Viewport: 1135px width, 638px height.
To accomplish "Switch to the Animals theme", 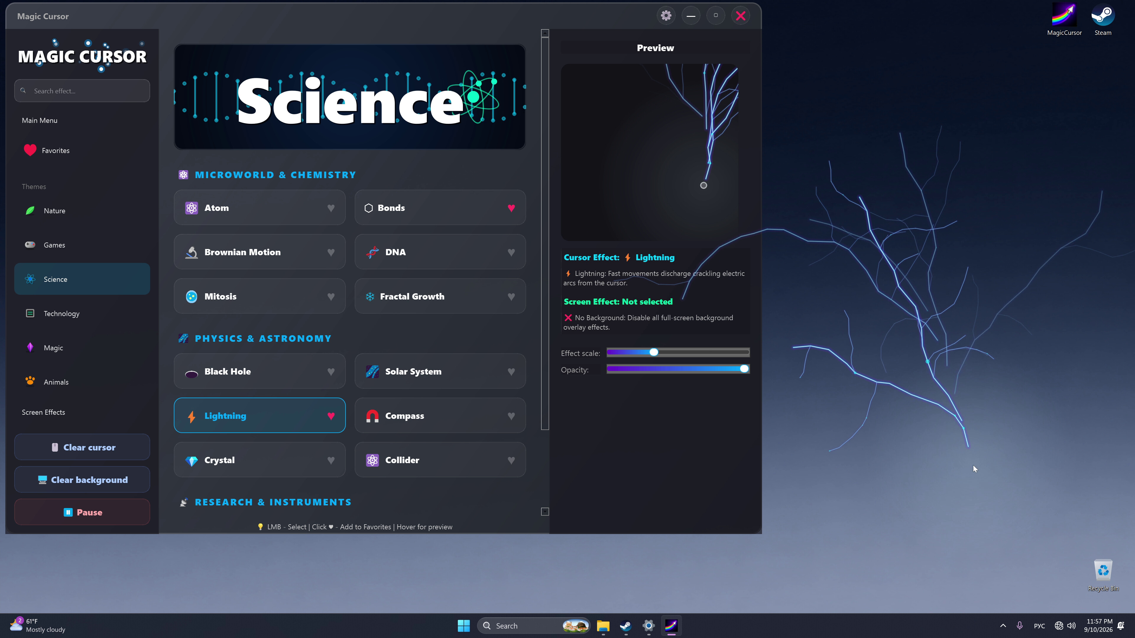I will (x=82, y=382).
